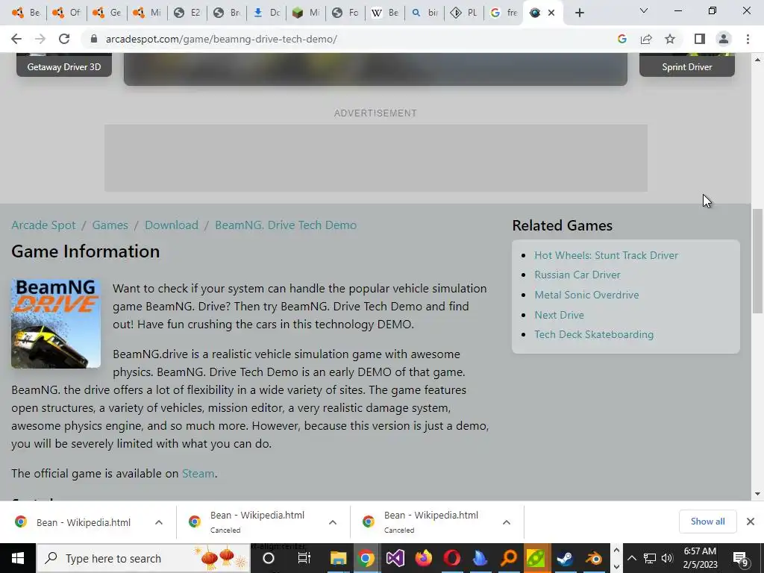Open Task View on the taskbar
Viewport: 764px width, 573px height.
pyautogui.click(x=304, y=558)
